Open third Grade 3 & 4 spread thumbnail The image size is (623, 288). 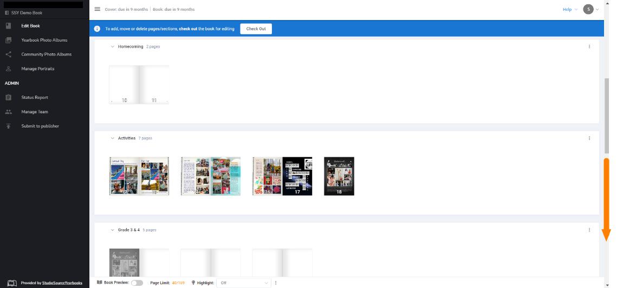tap(282, 263)
